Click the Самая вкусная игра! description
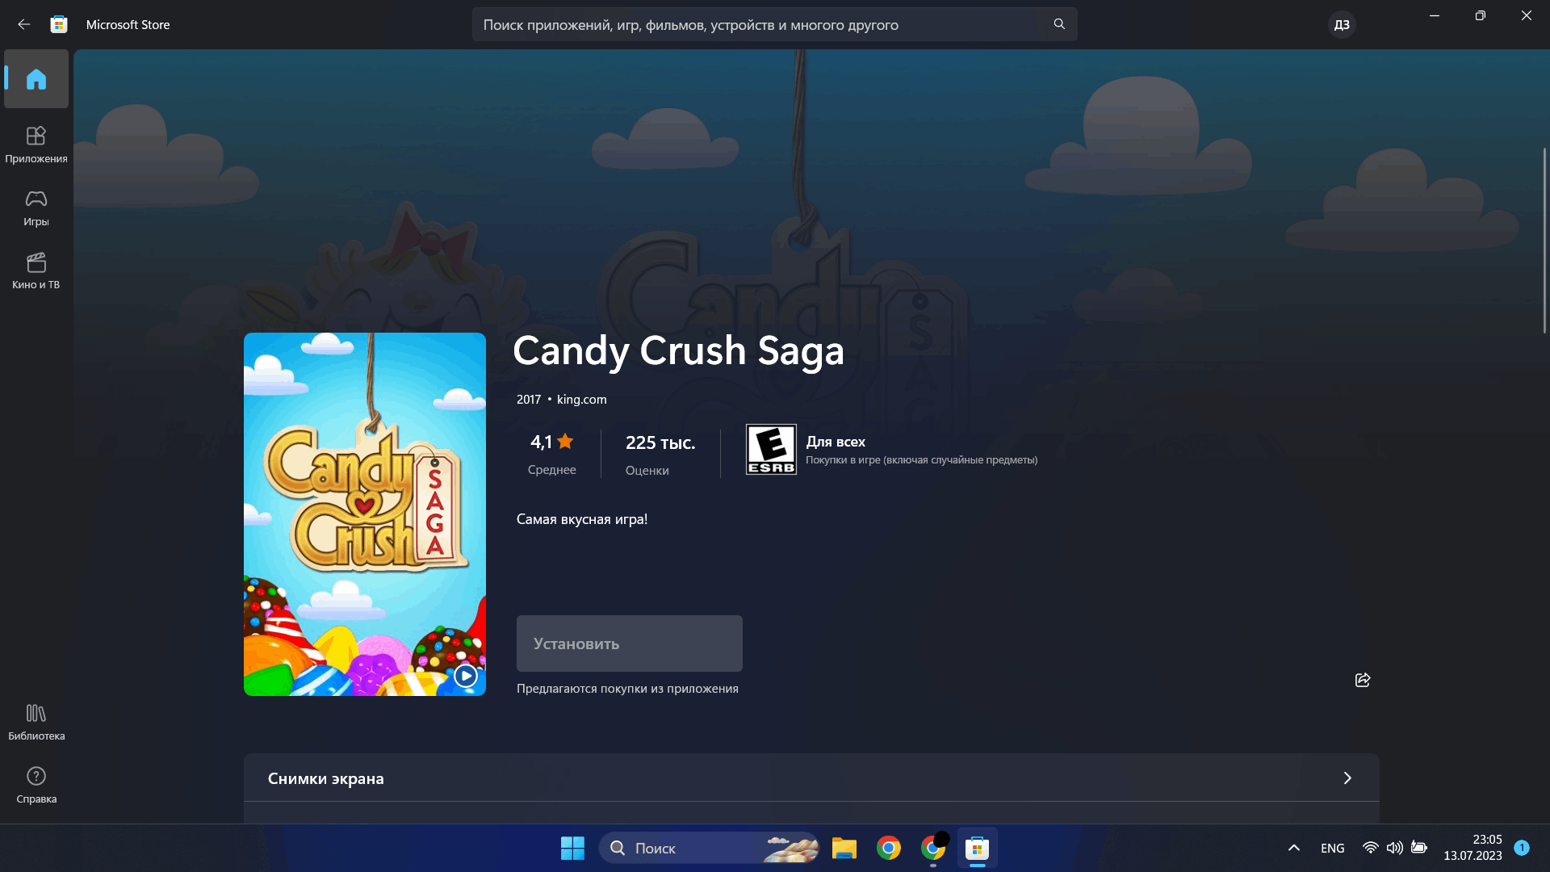The image size is (1550, 872). [x=582, y=519]
